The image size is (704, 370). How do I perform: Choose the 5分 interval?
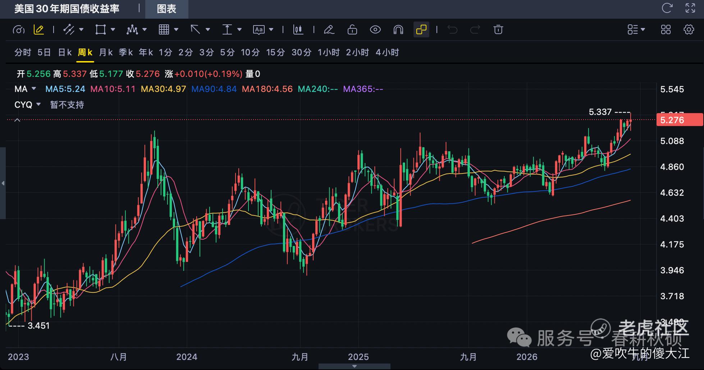(x=227, y=52)
